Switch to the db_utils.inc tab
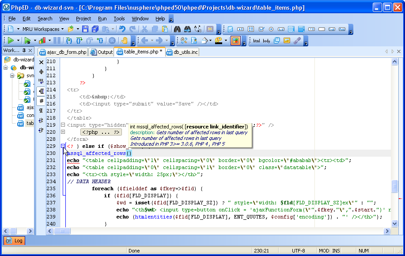This screenshot has height=256, width=405. tap(182, 52)
